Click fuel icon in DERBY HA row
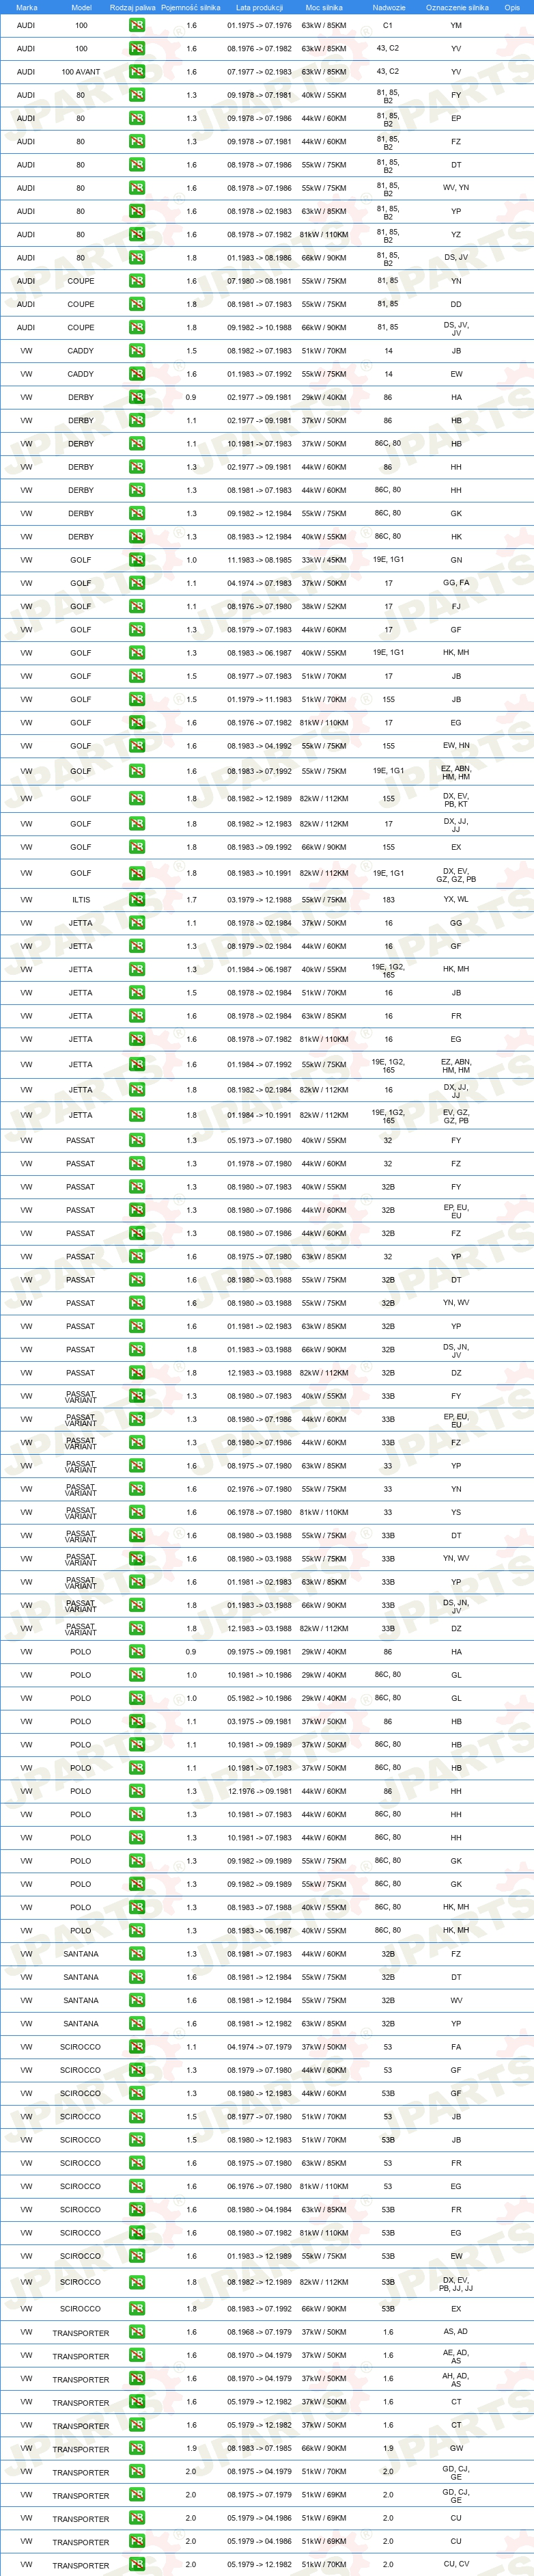 (x=137, y=397)
